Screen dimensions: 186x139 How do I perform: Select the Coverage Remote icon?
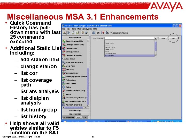tap(64, 52)
